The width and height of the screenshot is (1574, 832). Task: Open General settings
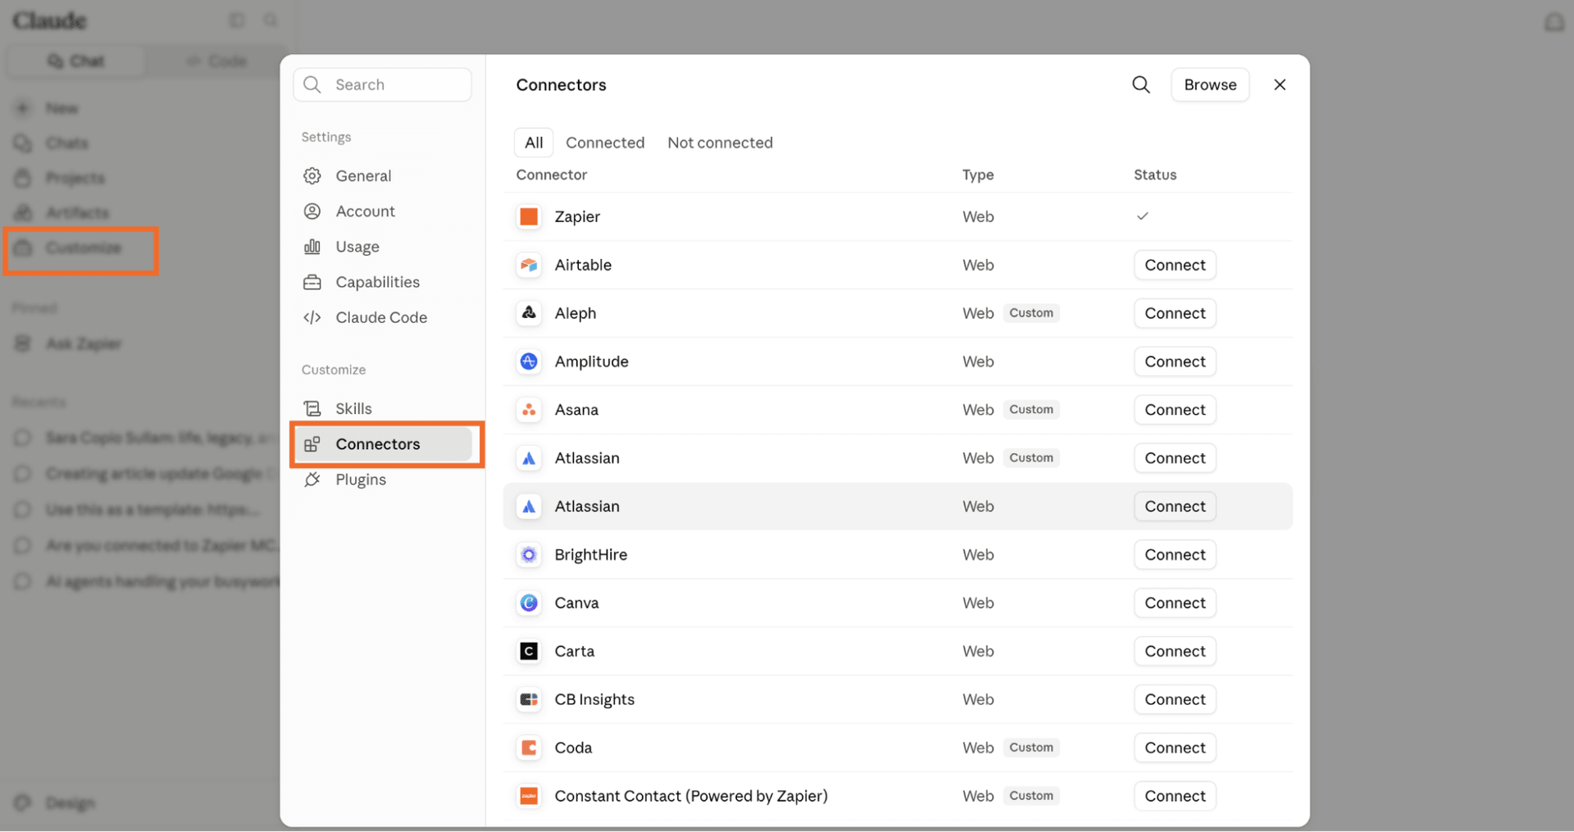(383, 176)
